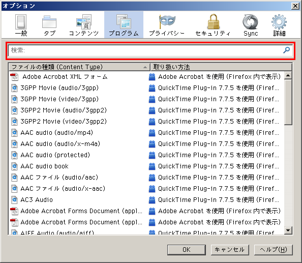Select AAC audio (audio/x-m4a) row
This screenshot has height=263, width=302.
pos(146,144)
